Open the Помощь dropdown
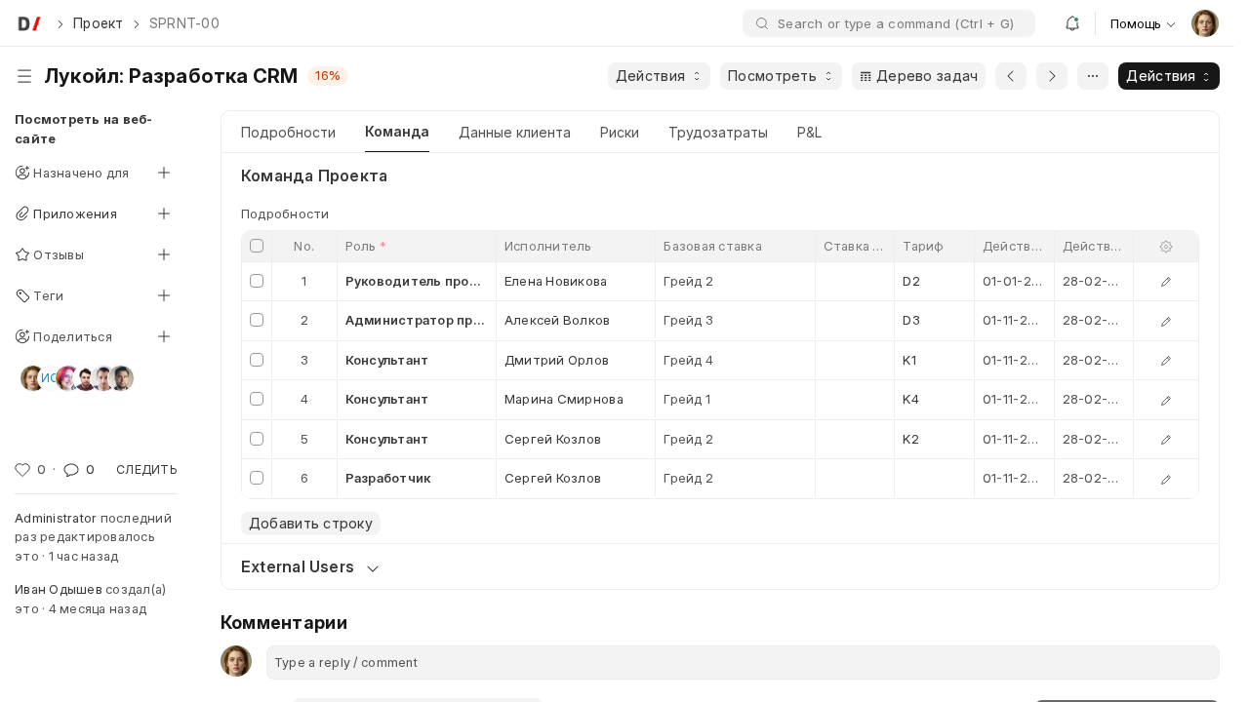This screenshot has width=1249, height=702. coord(1143,23)
